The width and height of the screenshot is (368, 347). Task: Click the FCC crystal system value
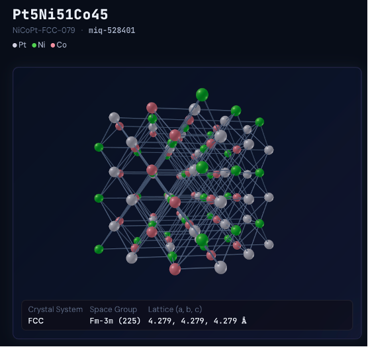pyautogui.click(x=36, y=321)
